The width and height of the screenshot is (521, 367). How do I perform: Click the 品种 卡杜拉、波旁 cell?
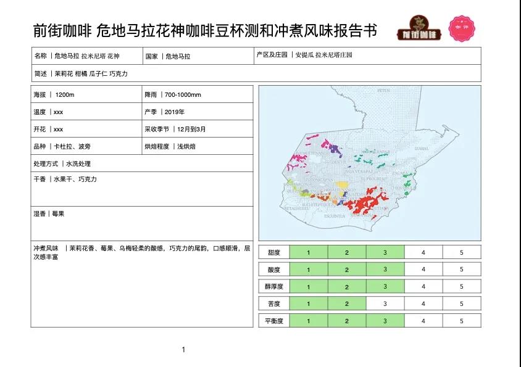[86, 146]
